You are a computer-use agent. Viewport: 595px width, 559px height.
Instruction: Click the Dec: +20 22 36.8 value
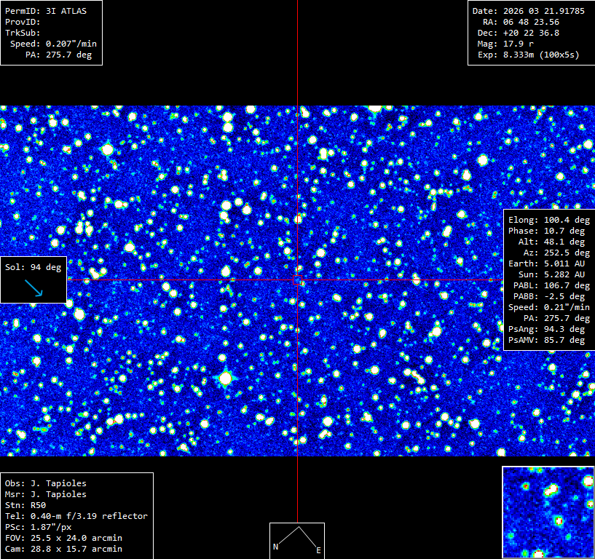tap(518, 33)
